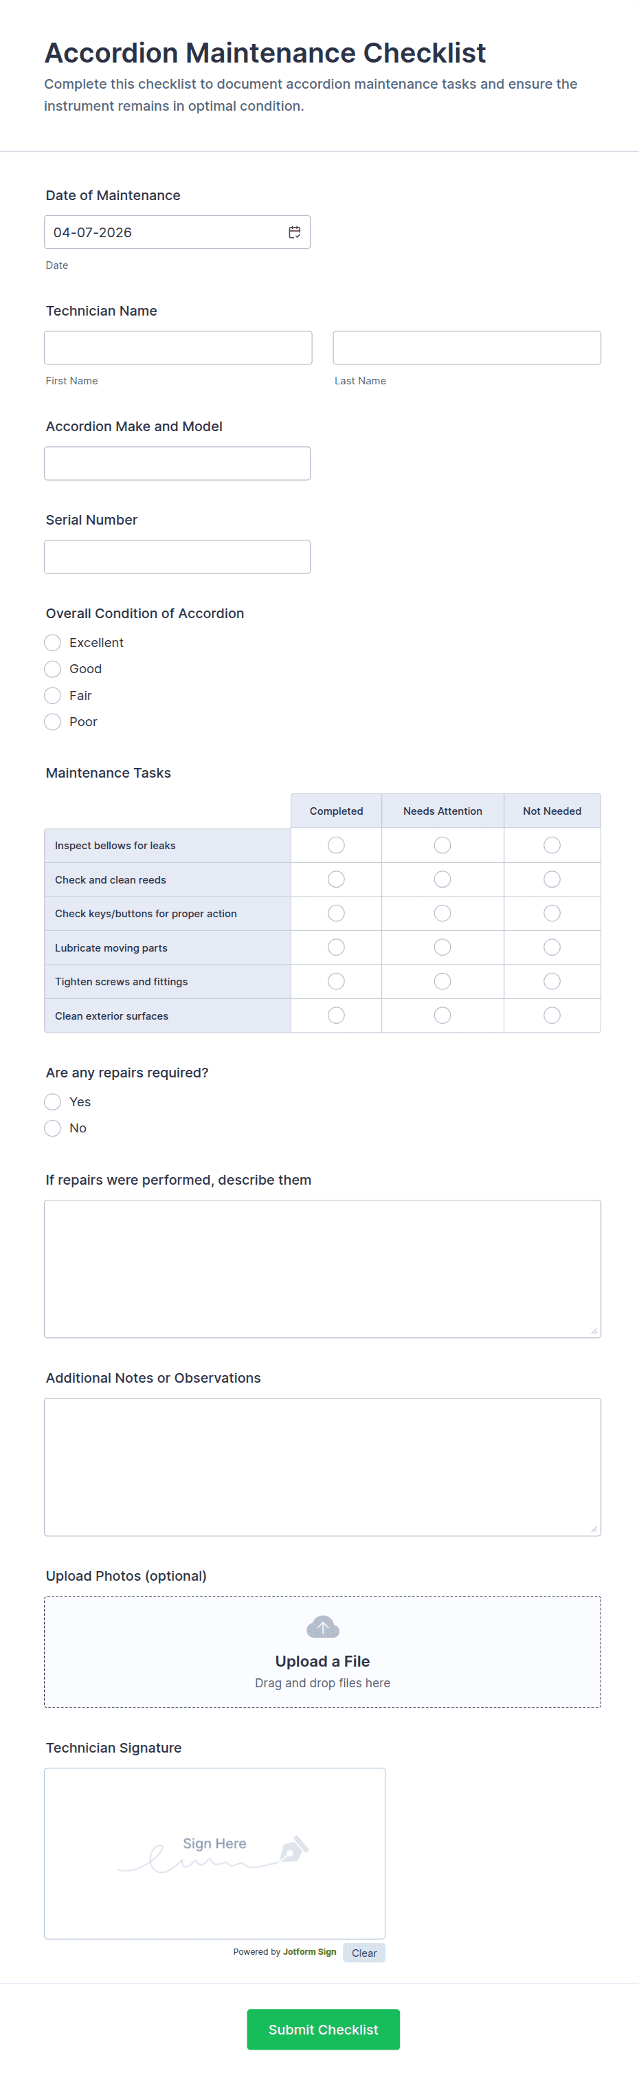Clear the technician signature

[364, 1953]
